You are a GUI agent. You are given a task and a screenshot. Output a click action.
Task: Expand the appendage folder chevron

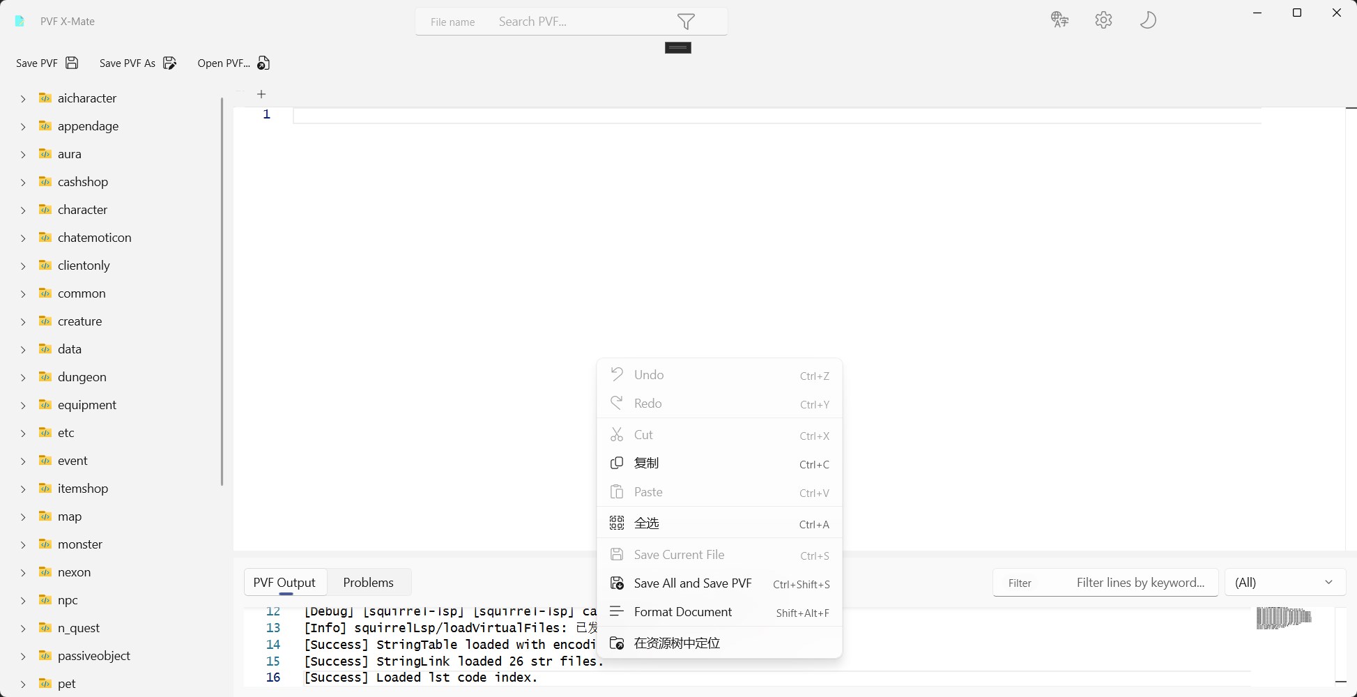tap(23, 127)
